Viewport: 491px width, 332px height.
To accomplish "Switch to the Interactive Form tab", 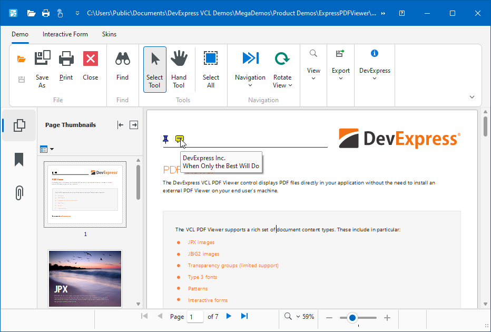I will [65, 34].
